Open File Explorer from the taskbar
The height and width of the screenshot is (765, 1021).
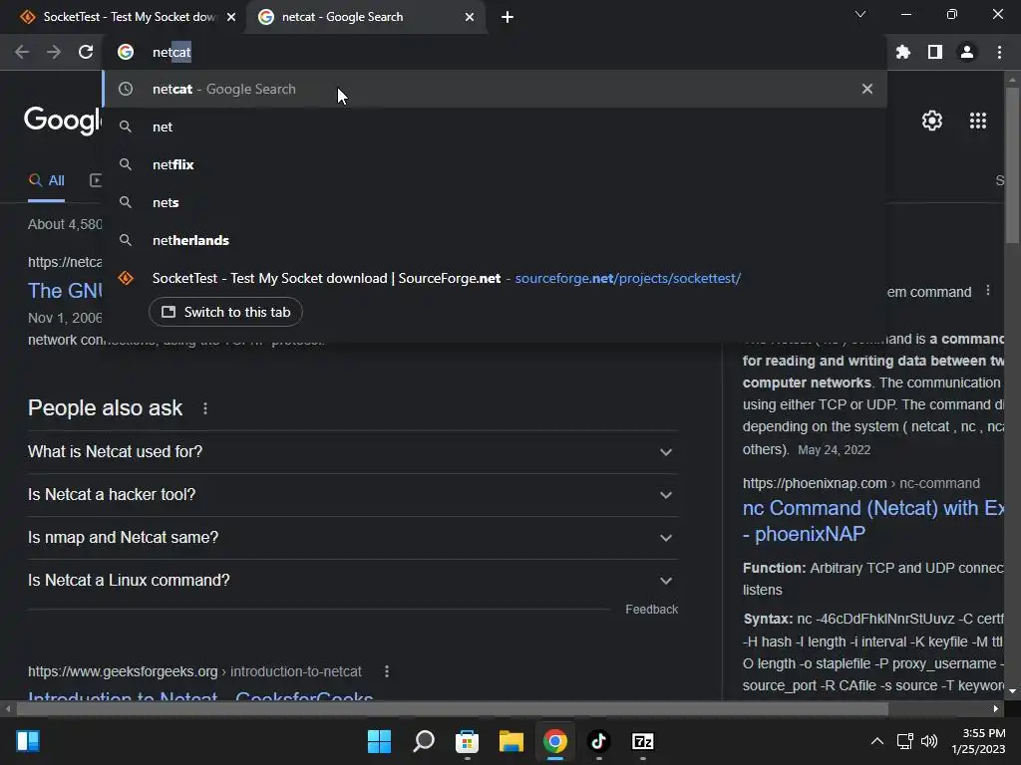[511, 741]
